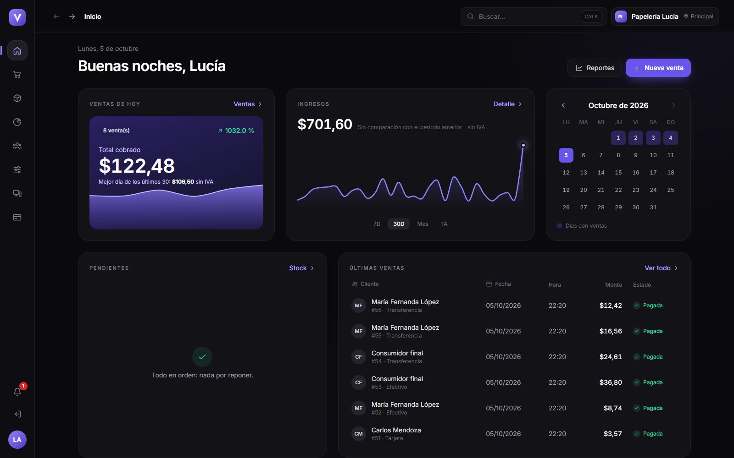Viewport: 734px width, 458px height.
Task: Open the LA user avatar
Action: click(x=17, y=440)
